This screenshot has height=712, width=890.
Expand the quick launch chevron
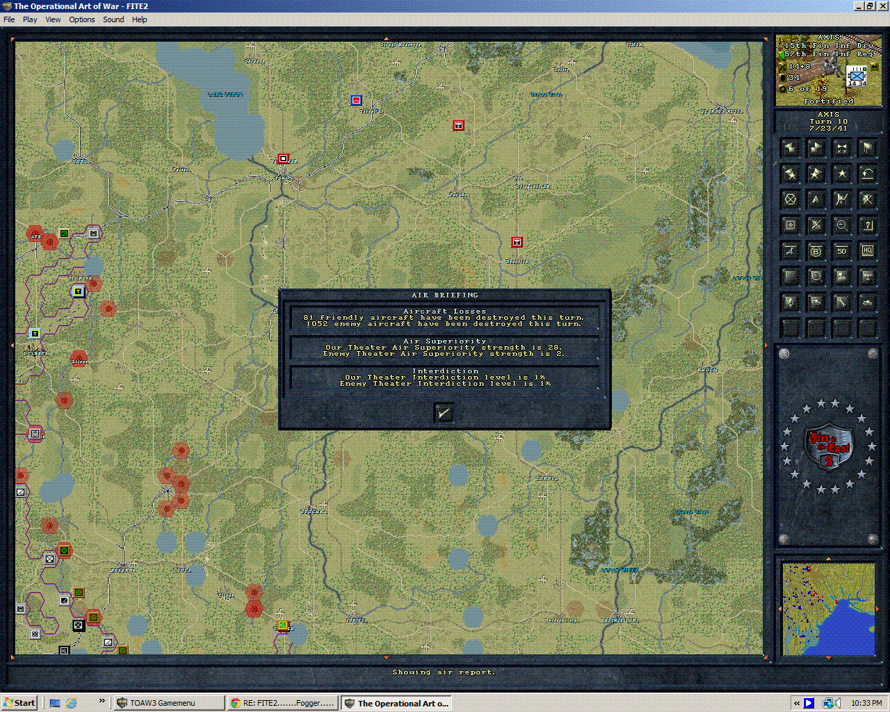[x=102, y=701]
